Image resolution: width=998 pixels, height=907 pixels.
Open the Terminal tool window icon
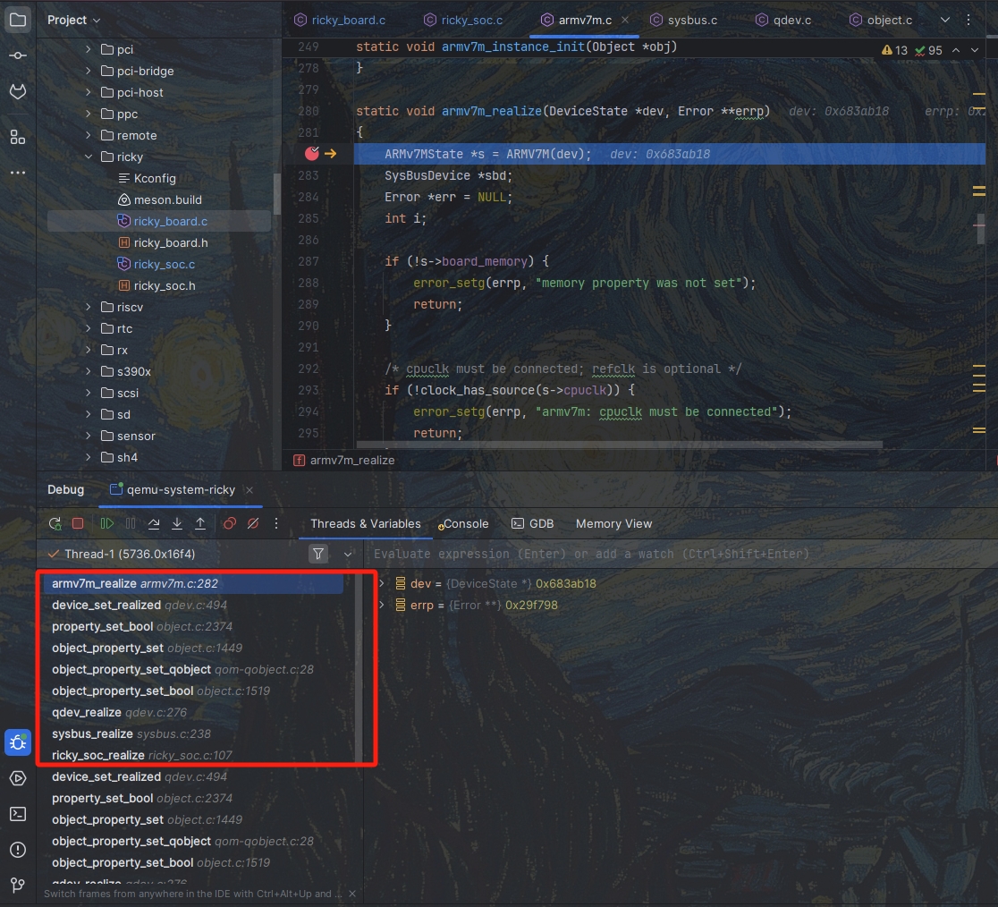(18, 813)
